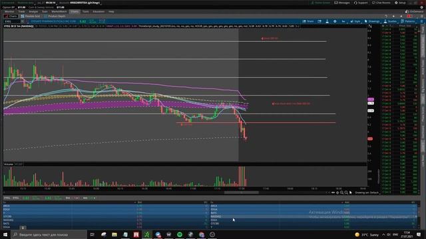Viewport: 426px width, 239px height.
Task: Click the weather widget on taskbar
Action: pyautogui.click(x=367, y=234)
